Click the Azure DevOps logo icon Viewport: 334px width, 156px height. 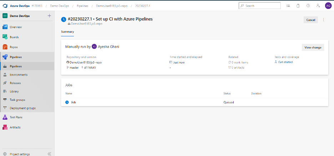(5, 6)
